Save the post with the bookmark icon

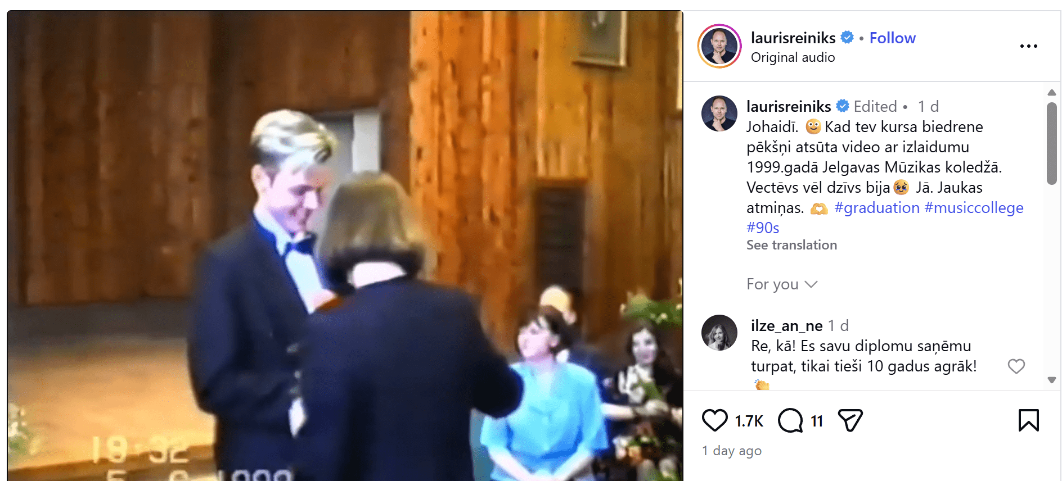click(x=1028, y=420)
